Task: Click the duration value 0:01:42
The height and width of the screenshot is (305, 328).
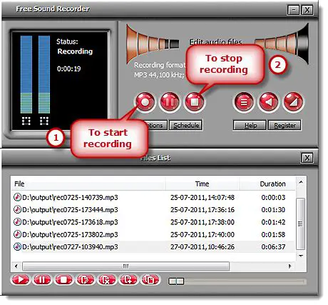Action: [273, 222]
